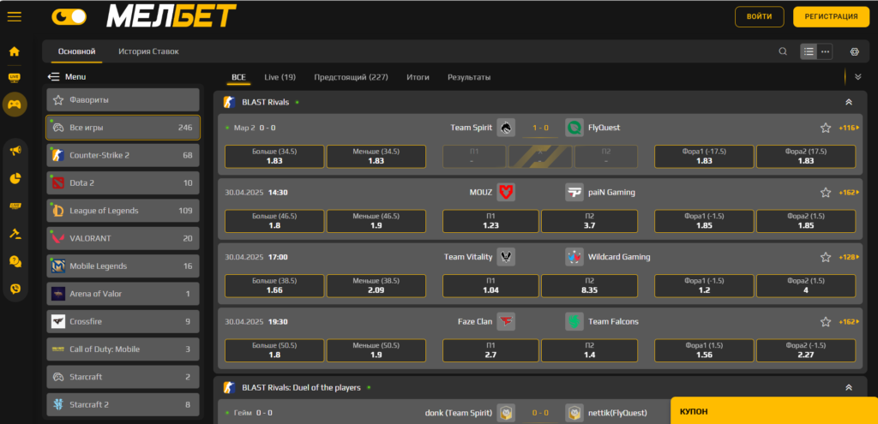This screenshot has width=878, height=424.
Task: Favorite the Faze Clan vs Team Falcons match
Action: 826,321
